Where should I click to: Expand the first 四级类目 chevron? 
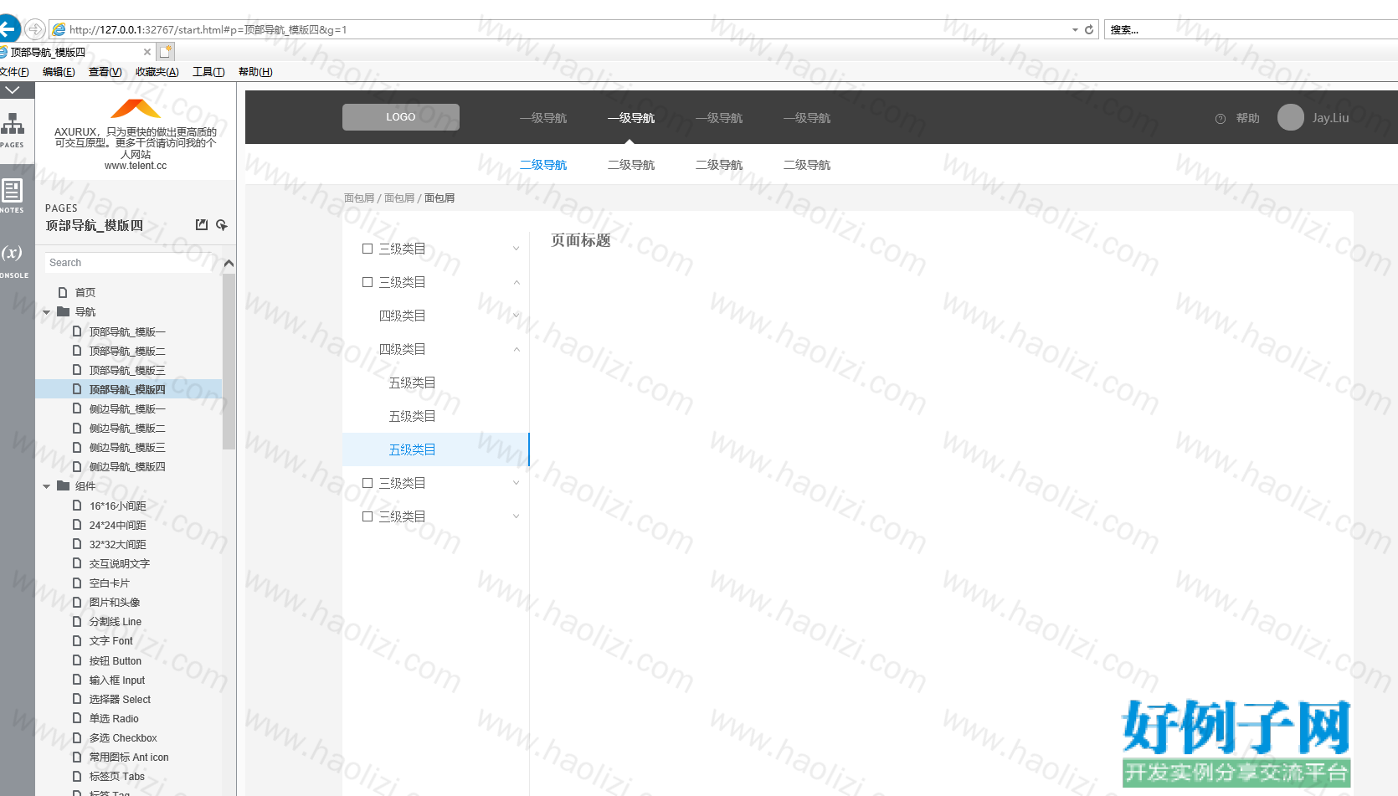517,316
